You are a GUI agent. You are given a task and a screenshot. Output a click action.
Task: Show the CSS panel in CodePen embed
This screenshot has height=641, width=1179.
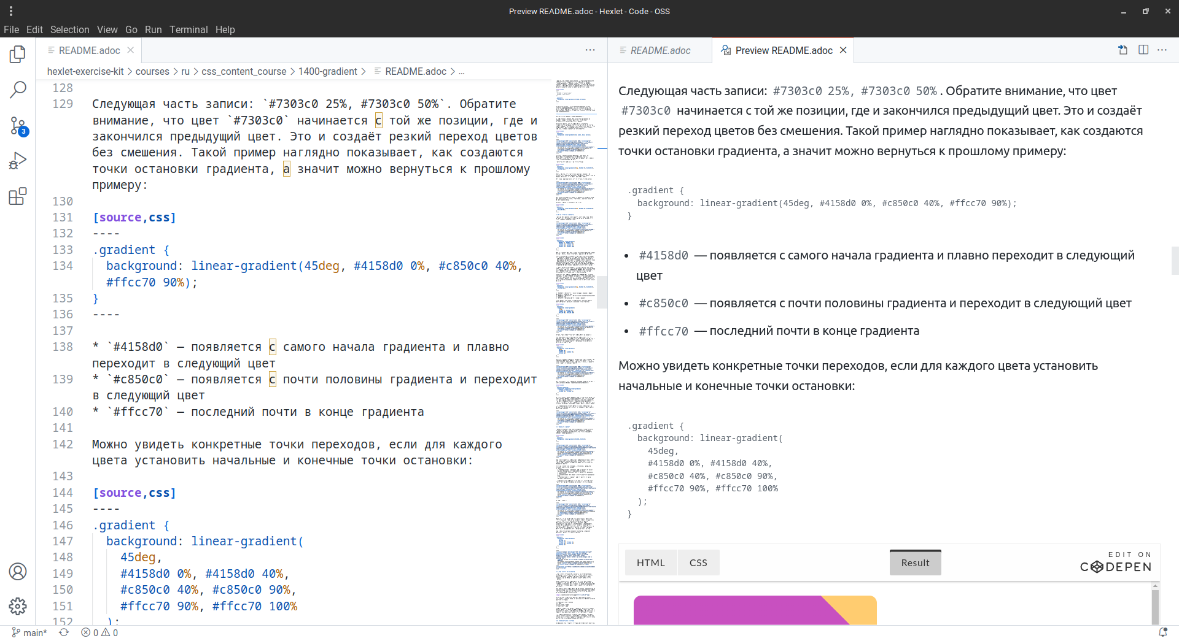click(x=698, y=562)
